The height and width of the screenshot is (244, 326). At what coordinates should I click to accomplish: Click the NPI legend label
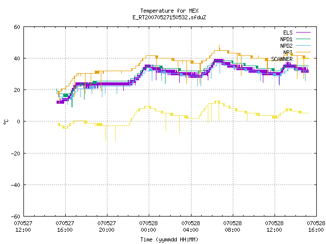pos(288,52)
